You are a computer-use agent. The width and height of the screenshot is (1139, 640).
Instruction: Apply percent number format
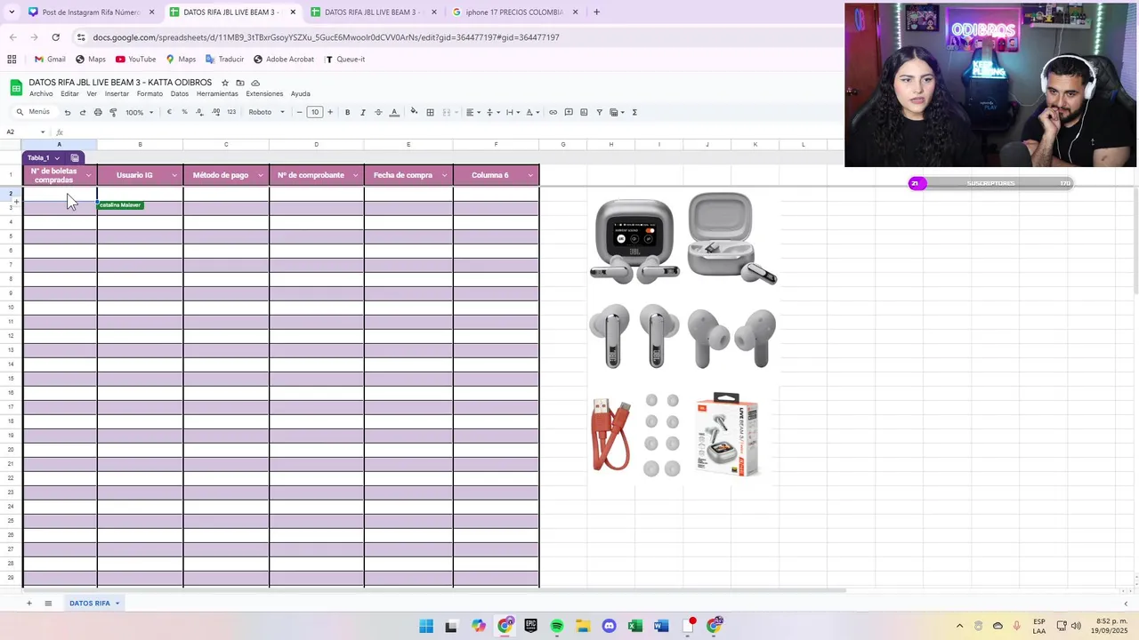pos(184,112)
